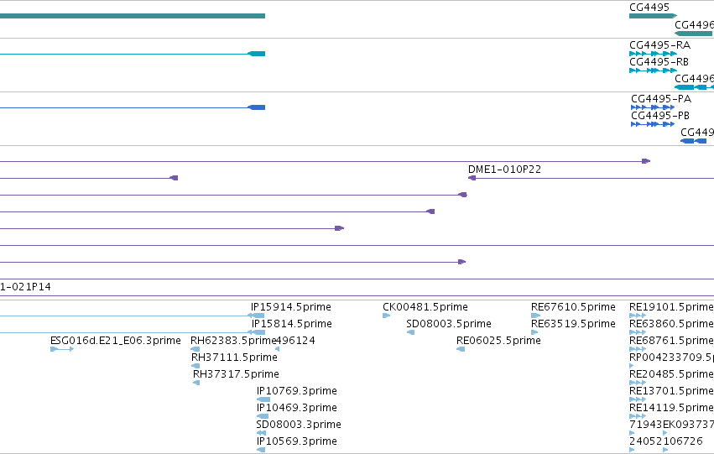Click the RH37317.5prime label

click(237, 374)
